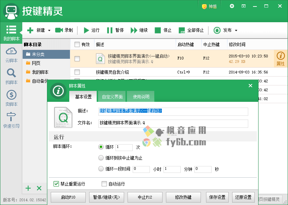Click the 保存设置 button
The width and height of the screenshot is (288, 205).
217,197
